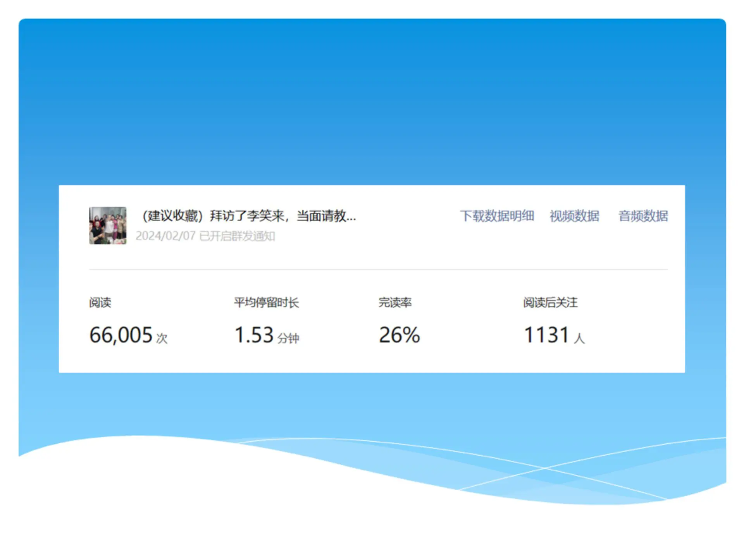Click the 26% completion rate value

point(399,335)
